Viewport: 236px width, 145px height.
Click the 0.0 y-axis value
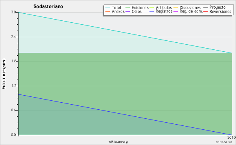pos(13,135)
